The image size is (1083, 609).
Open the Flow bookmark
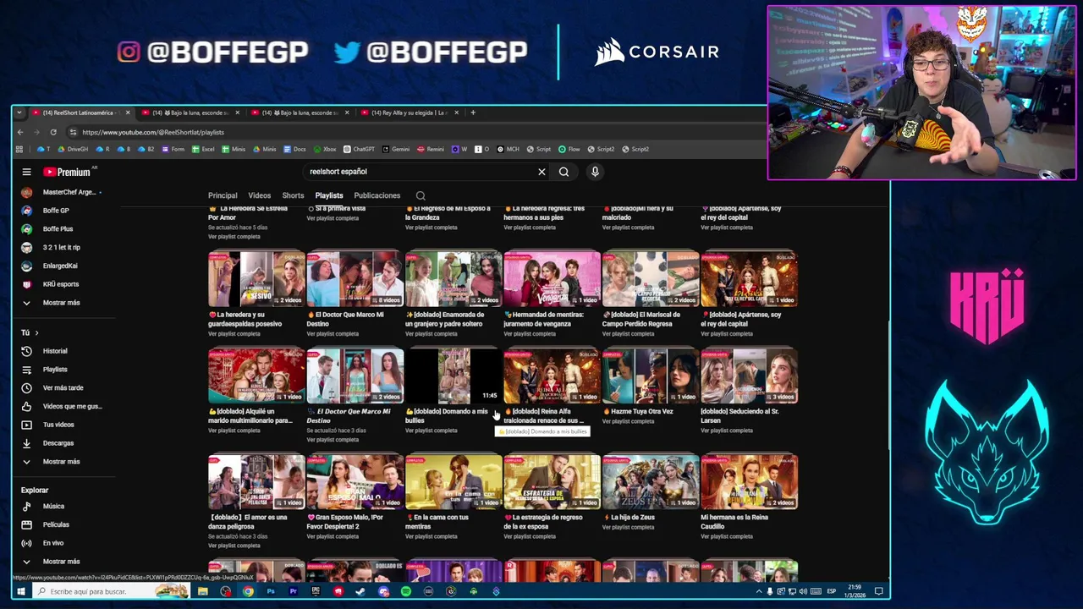pos(569,149)
